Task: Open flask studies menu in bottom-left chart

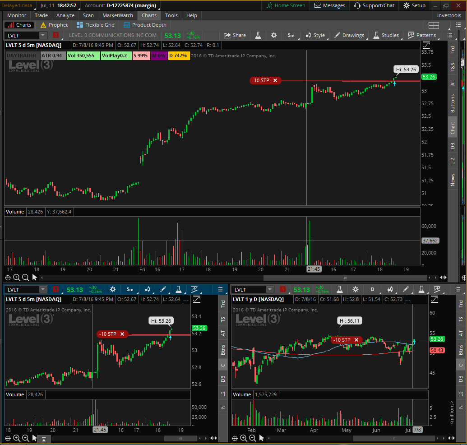Action: coord(179,289)
